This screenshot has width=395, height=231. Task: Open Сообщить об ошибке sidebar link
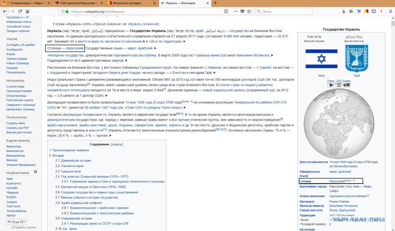(x=20, y=45)
